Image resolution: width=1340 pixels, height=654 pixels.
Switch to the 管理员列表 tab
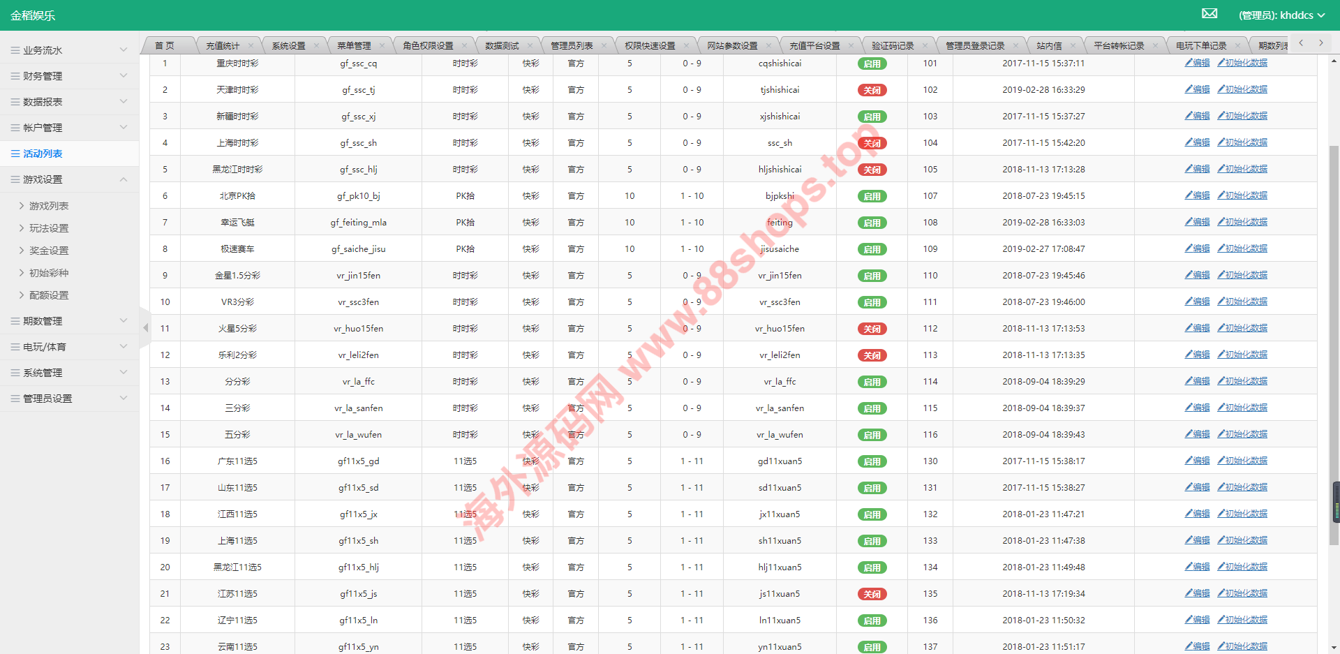point(572,46)
